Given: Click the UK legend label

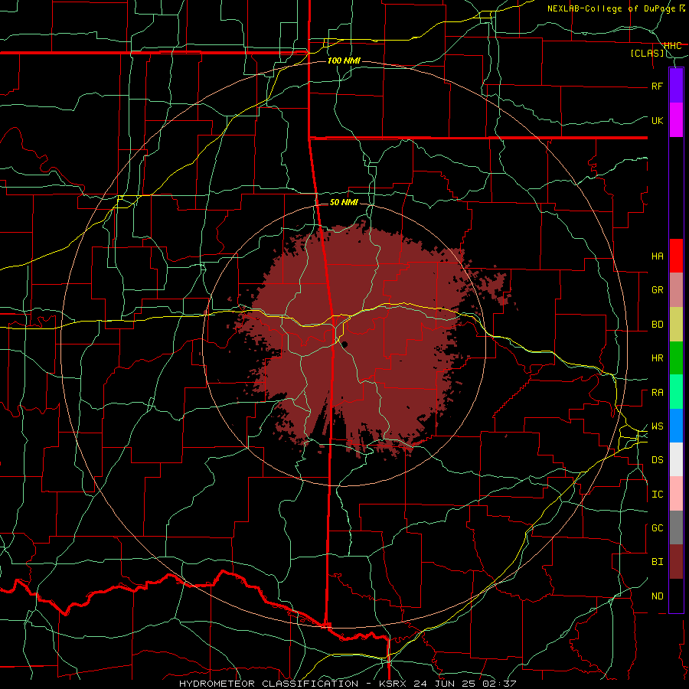Looking at the screenshot, I should click(x=657, y=120).
